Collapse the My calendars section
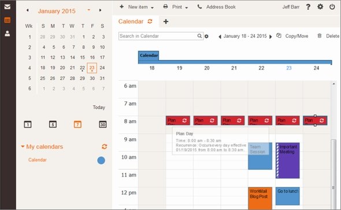This screenshot has width=341, height=210. pyautogui.click(x=23, y=146)
